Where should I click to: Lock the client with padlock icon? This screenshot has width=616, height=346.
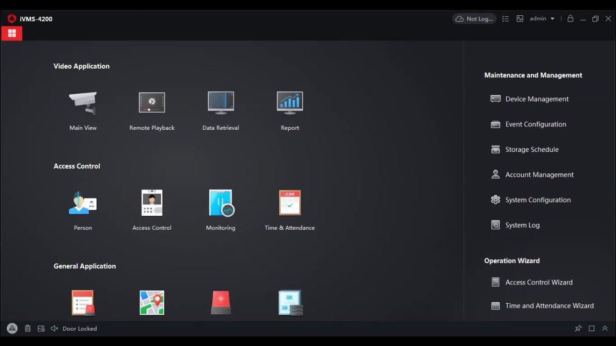coord(570,18)
